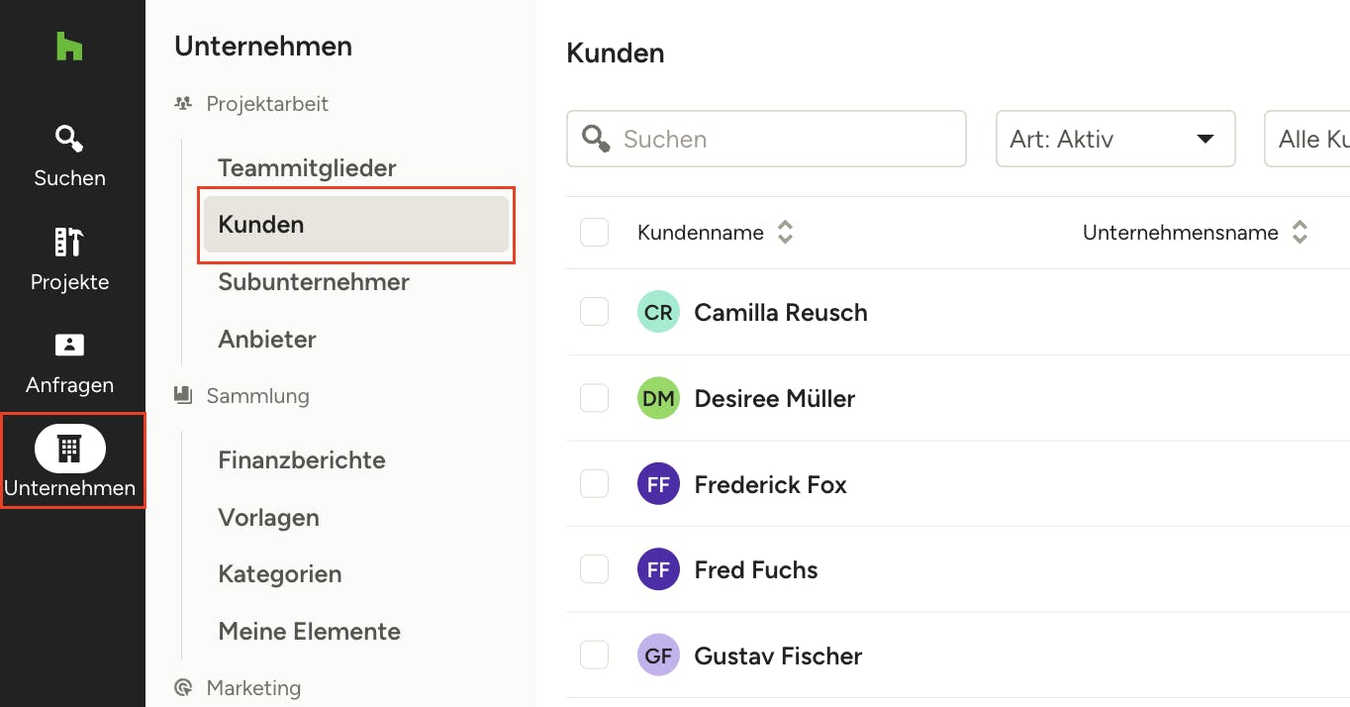1350x707 pixels.
Task: Click the GF avatar for Gustav Fischer
Action: point(658,656)
